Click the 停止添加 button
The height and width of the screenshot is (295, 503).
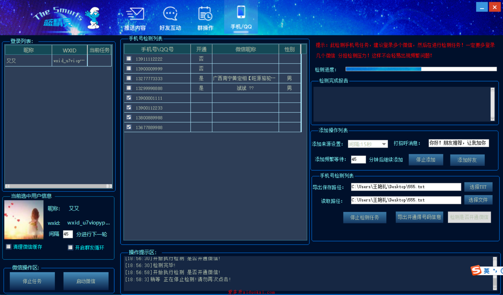pos(426,160)
